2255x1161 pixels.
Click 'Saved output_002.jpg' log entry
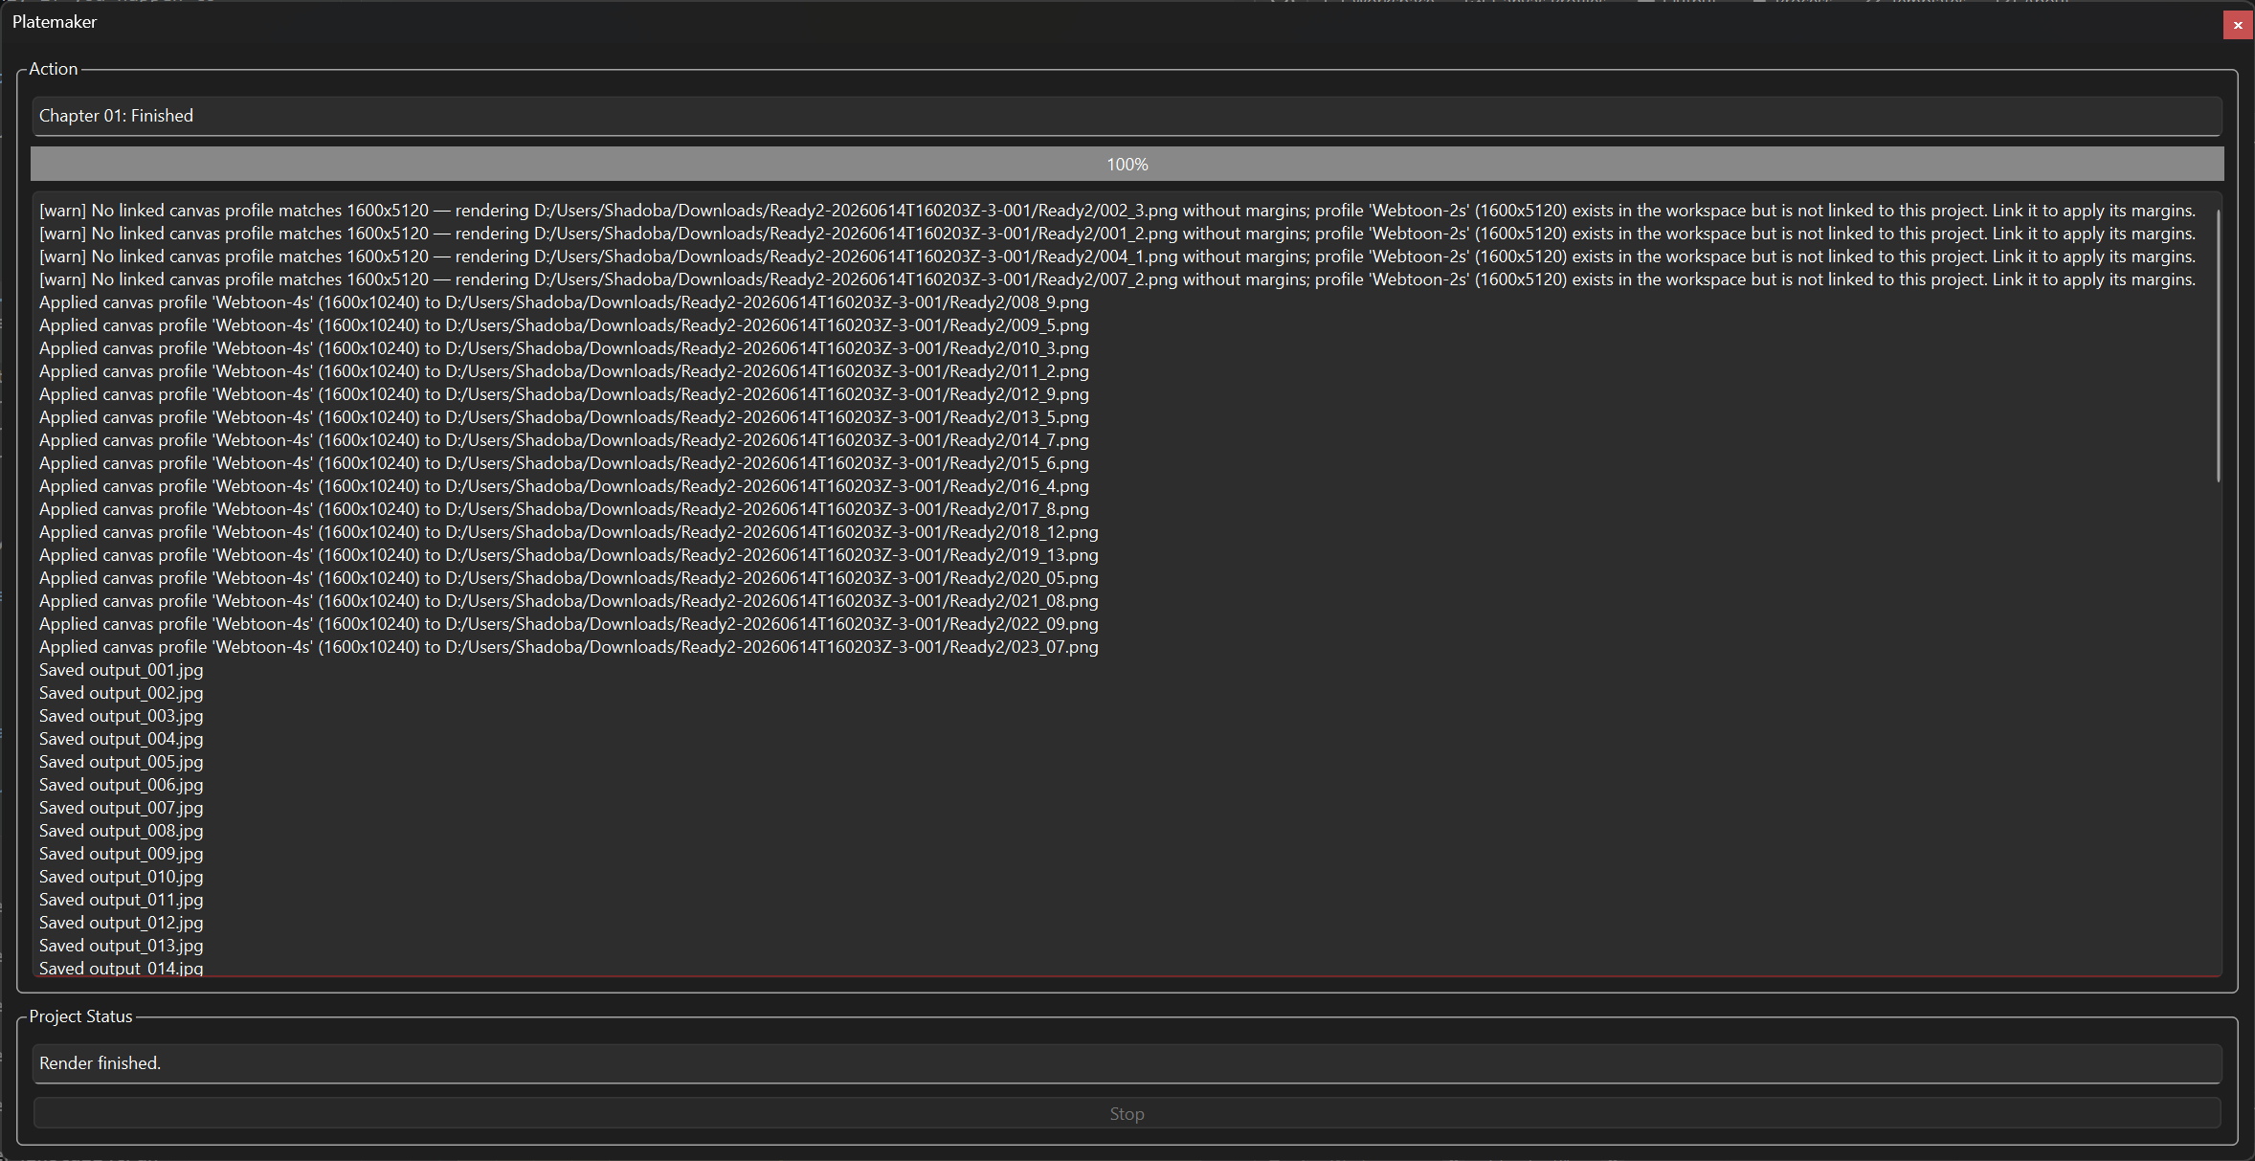(122, 693)
